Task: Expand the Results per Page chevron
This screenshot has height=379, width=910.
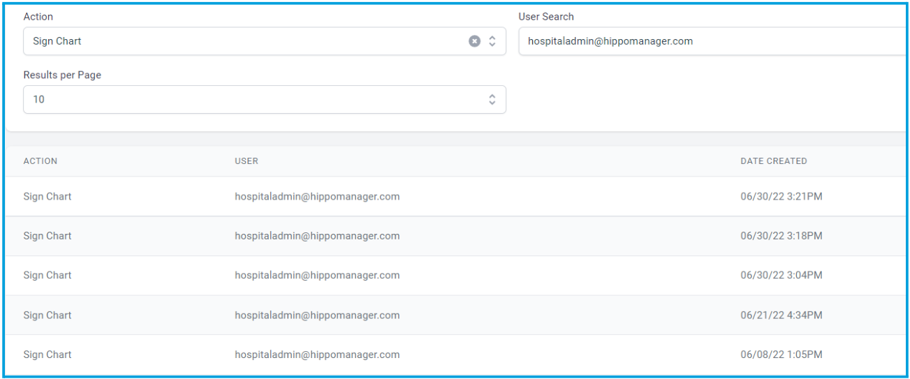Action: (x=492, y=100)
